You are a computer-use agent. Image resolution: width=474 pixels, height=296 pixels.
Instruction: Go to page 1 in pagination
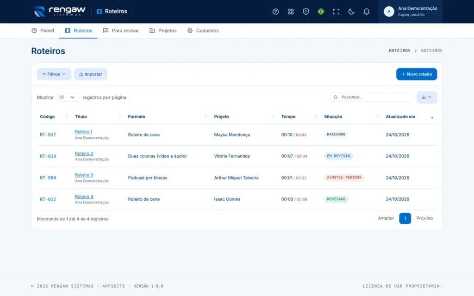pyautogui.click(x=405, y=218)
